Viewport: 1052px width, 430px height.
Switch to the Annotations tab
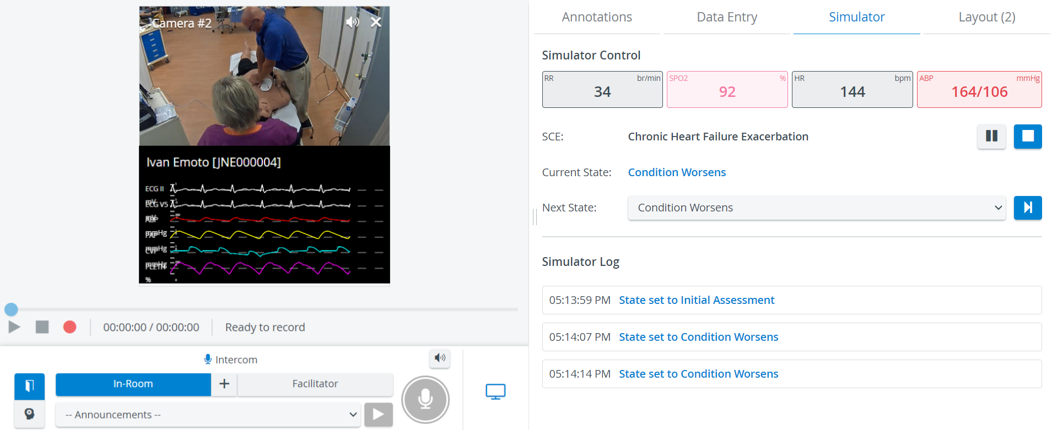[597, 17]
